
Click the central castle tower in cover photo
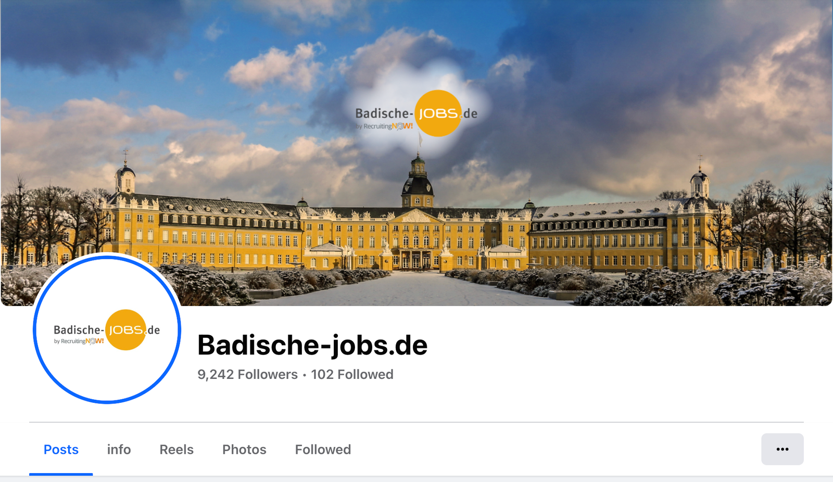(x=418, y=182)
